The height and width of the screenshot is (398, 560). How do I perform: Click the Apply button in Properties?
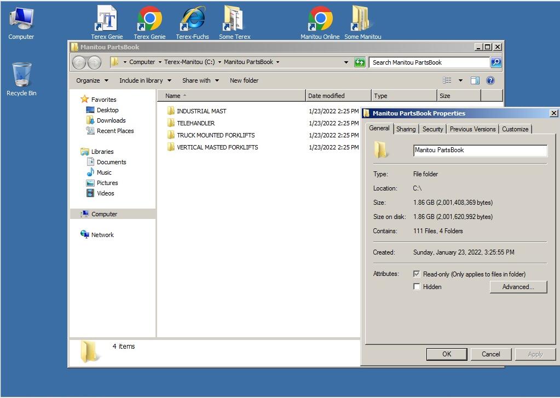(x=535, y=354)
